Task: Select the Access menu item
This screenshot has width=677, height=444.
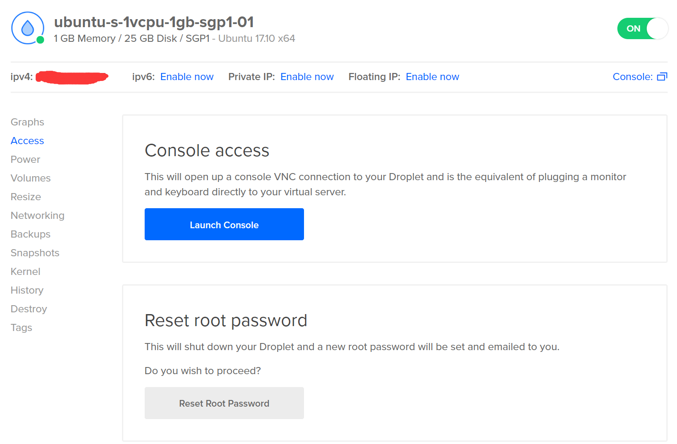Action: click(27, 141)
